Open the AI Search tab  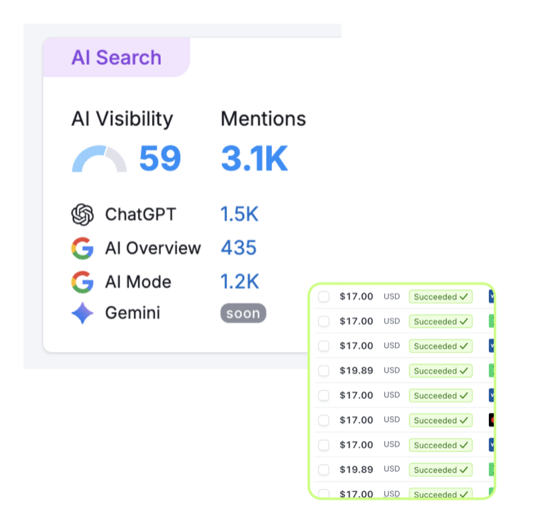[116, 58]
